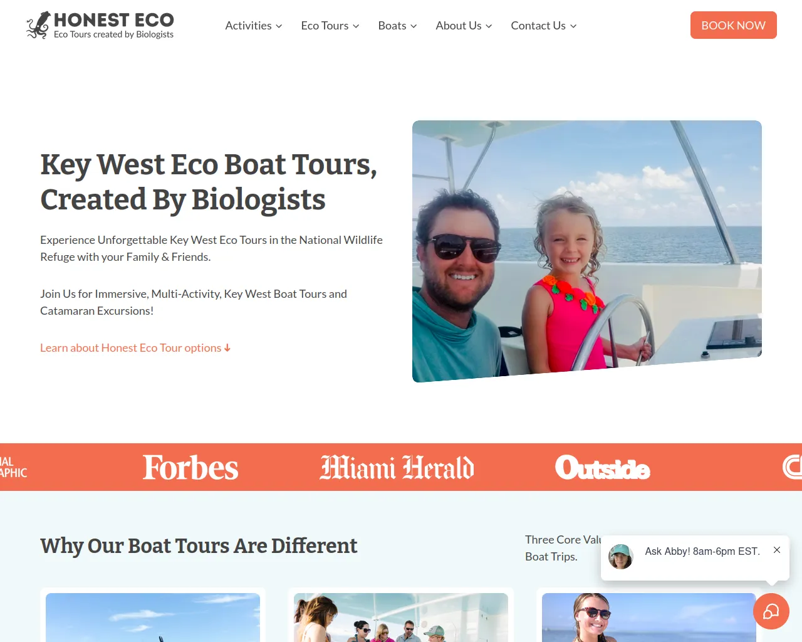Image resolution: width=802 pixels, height=642 pixels.
Task: Click the Outside magazine logo
Action: [x=603, y=468]
